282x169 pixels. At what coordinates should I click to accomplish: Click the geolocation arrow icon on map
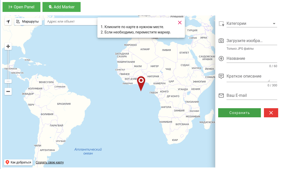[8, 22]
